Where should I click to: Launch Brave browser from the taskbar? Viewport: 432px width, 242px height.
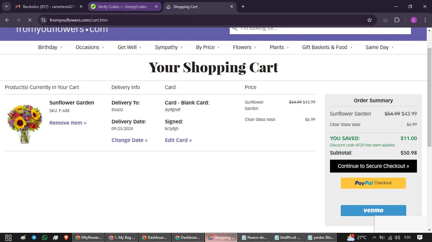[66, 237]
